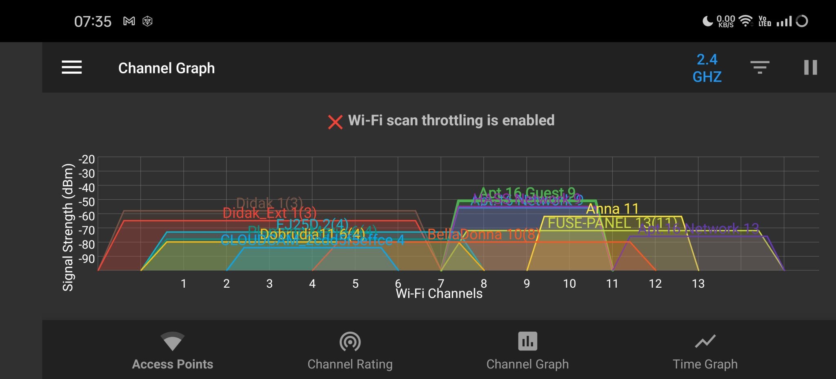Switch to the Channel Rating tab
This screenshot has width=836, height=379.
click(350, 364)
